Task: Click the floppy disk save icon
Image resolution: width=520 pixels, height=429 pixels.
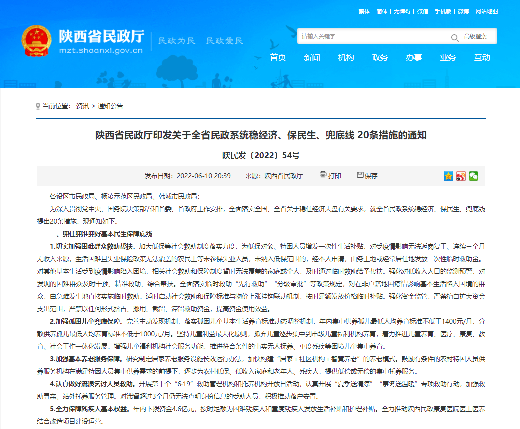Action: pyautogui.click(x=360, y=175)
